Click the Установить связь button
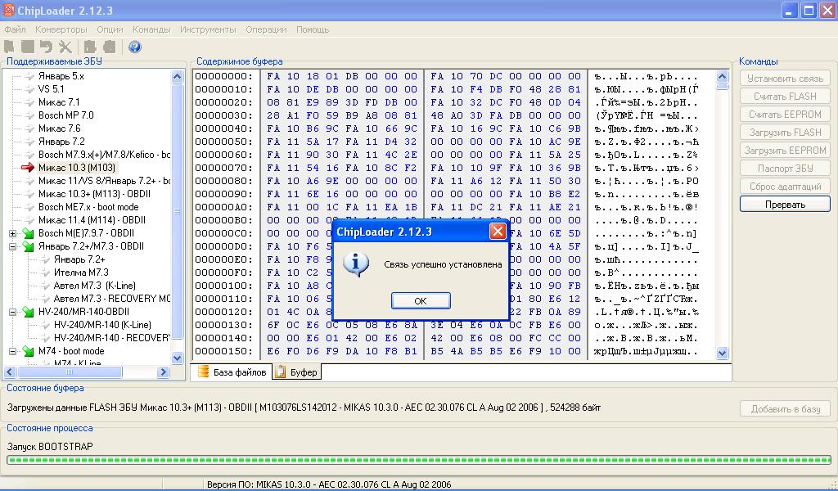This screenshot has height=491, width=838. (x=785, y=79)
